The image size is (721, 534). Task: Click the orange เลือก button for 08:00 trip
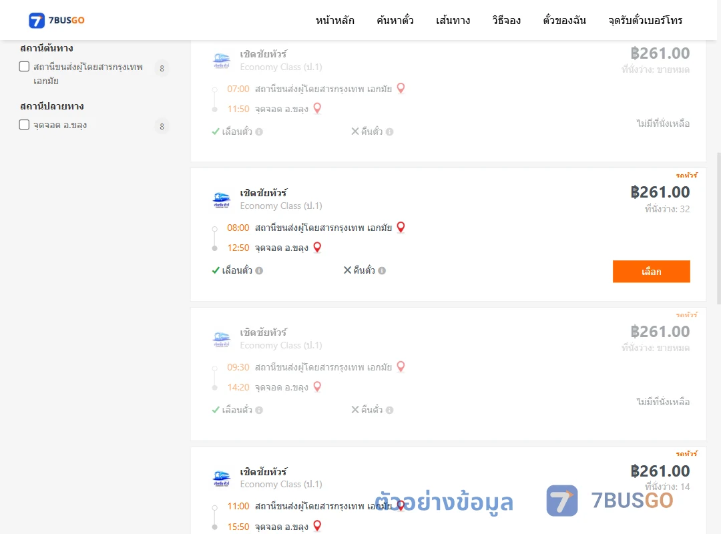(x=651, y=272)
